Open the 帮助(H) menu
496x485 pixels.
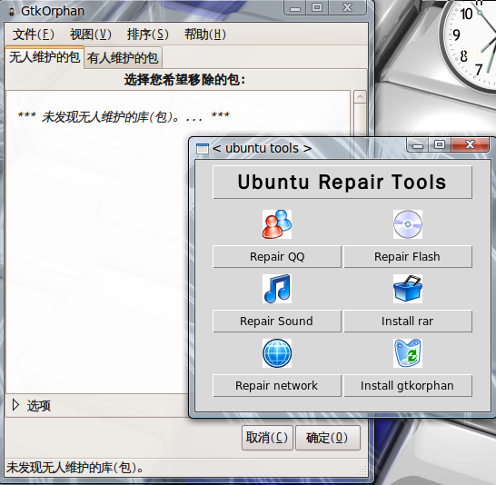coord(205,35)
